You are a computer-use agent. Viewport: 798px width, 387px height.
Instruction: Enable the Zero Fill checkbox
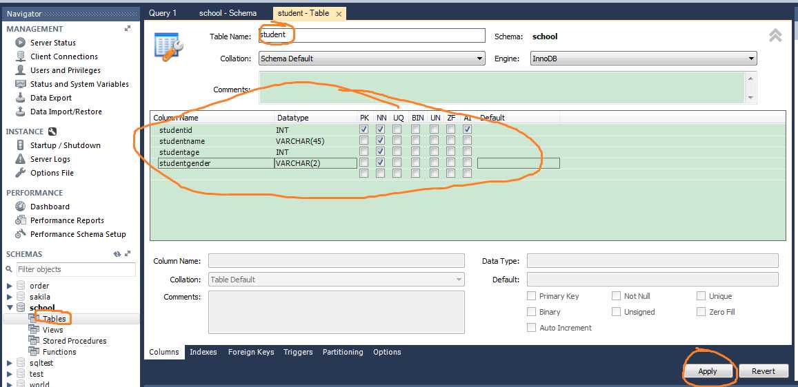pos(701,312)
